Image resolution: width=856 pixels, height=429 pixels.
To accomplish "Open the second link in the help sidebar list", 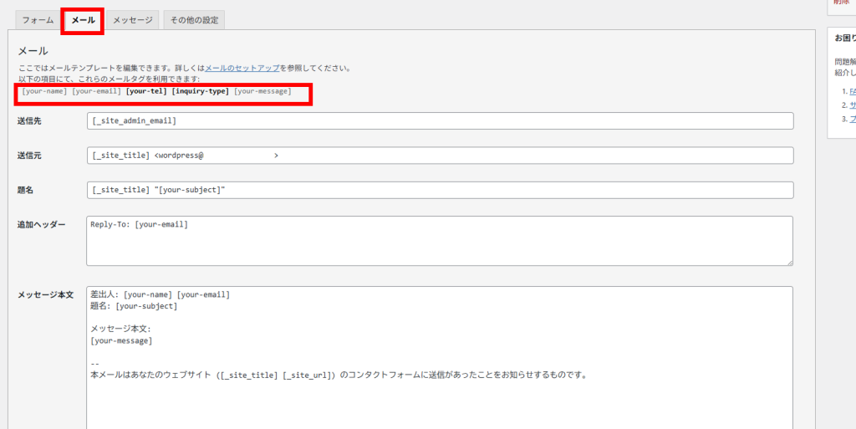I will click(x=852, y=105).
